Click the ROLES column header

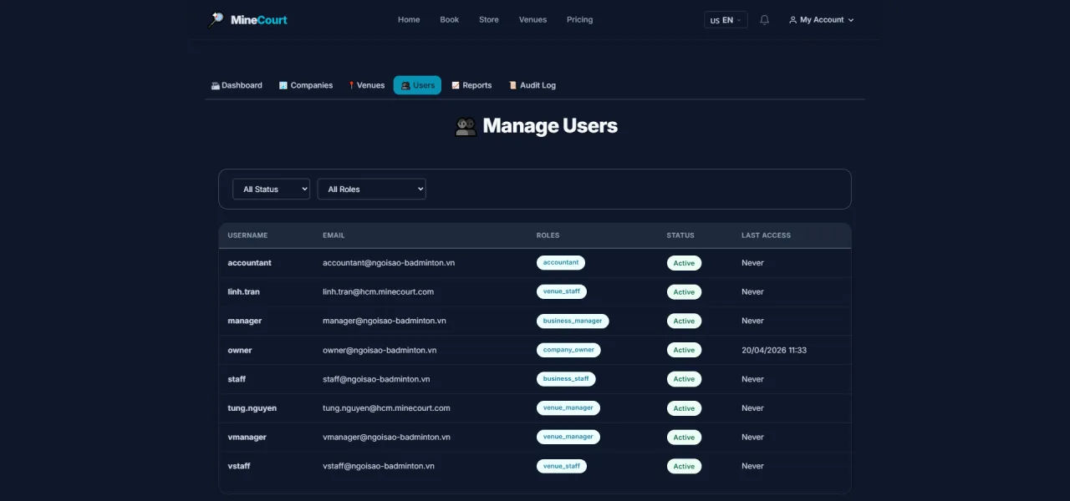click(548, 235)
